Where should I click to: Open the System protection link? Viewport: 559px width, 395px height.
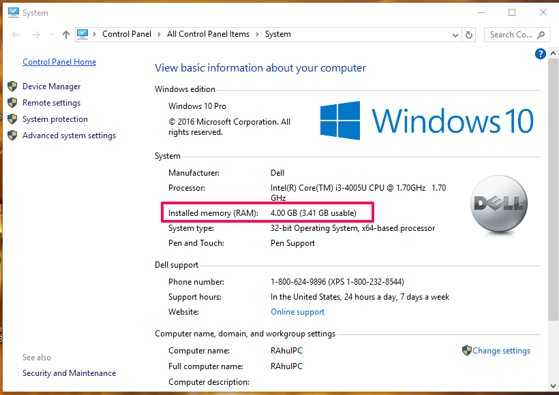pos(55,119)
